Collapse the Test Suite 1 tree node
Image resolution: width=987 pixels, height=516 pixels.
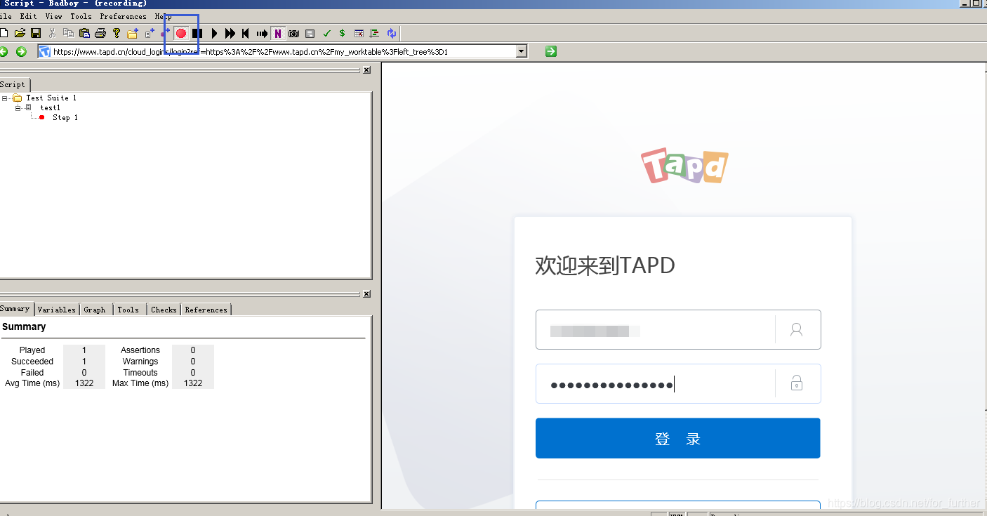point(6,98)
